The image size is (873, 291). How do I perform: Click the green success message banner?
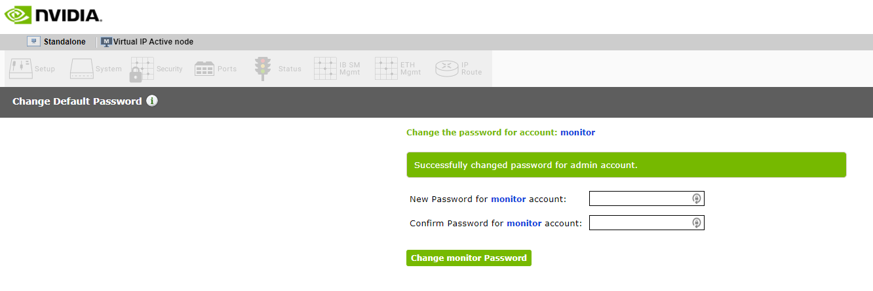click(626, 165)
